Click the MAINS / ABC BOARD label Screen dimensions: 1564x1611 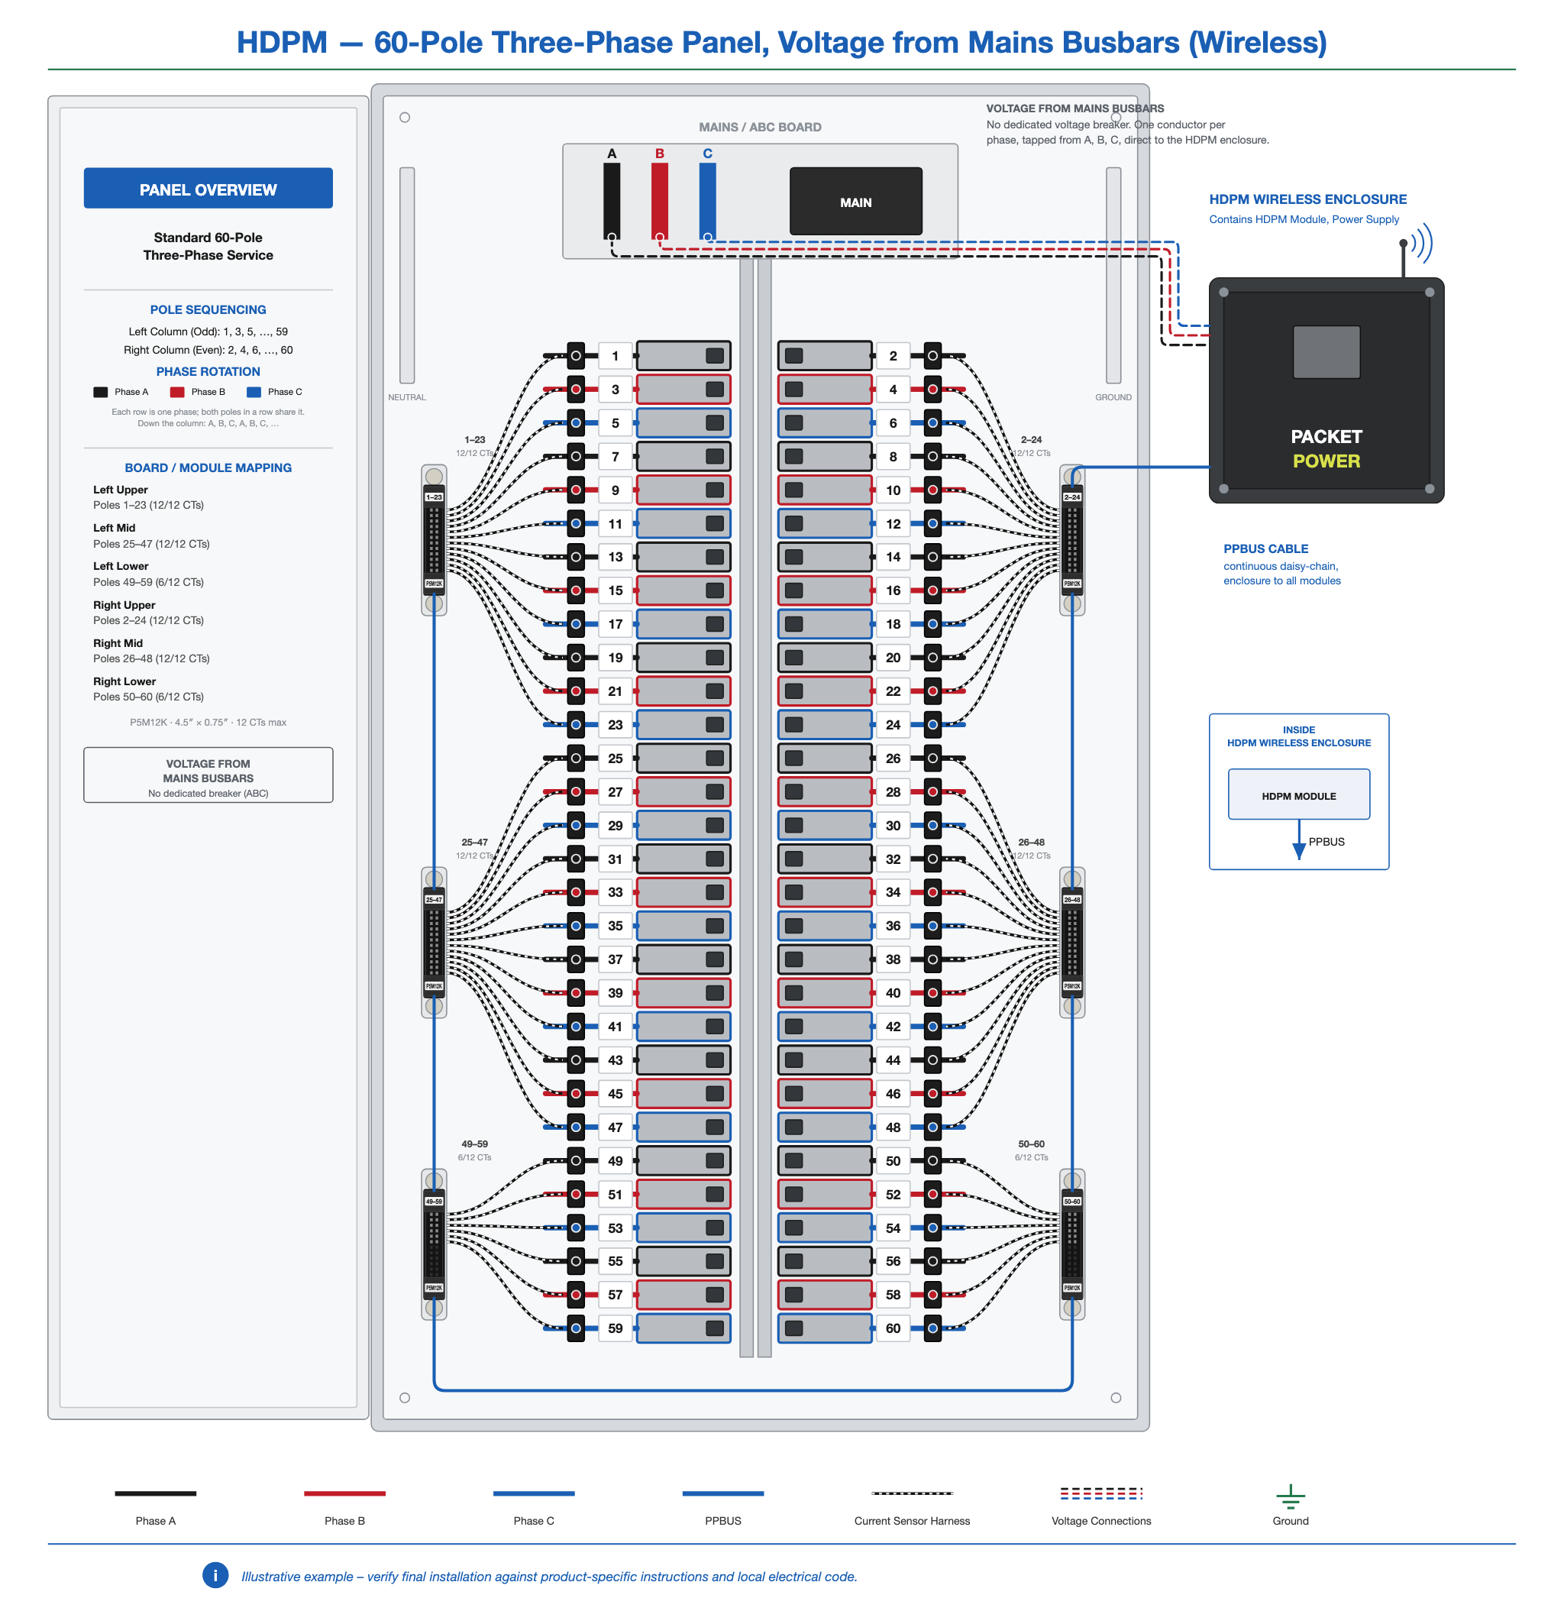coord(759,127)
